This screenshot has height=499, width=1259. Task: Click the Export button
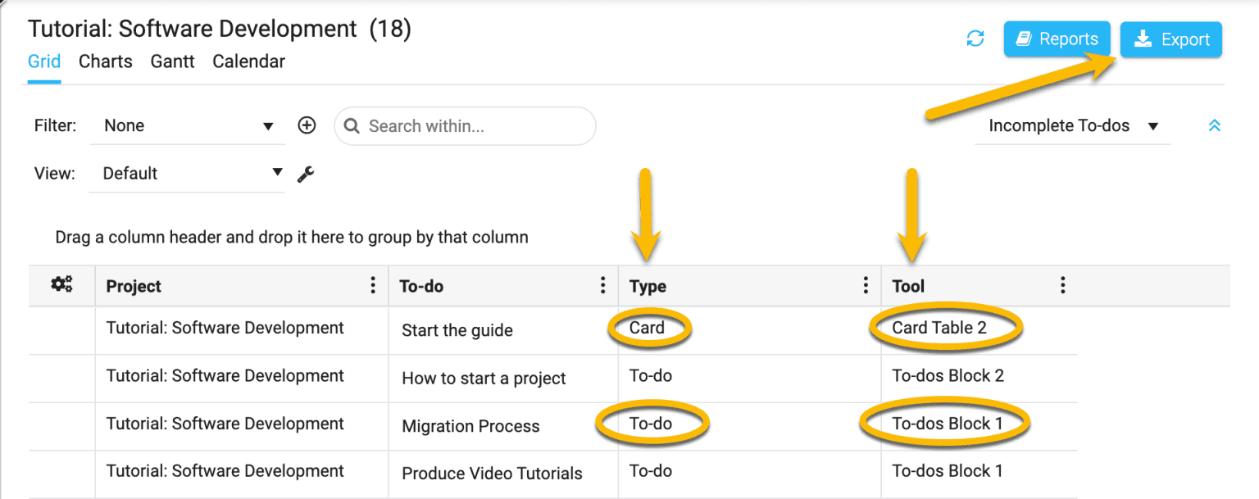[x=1170, y=39]
